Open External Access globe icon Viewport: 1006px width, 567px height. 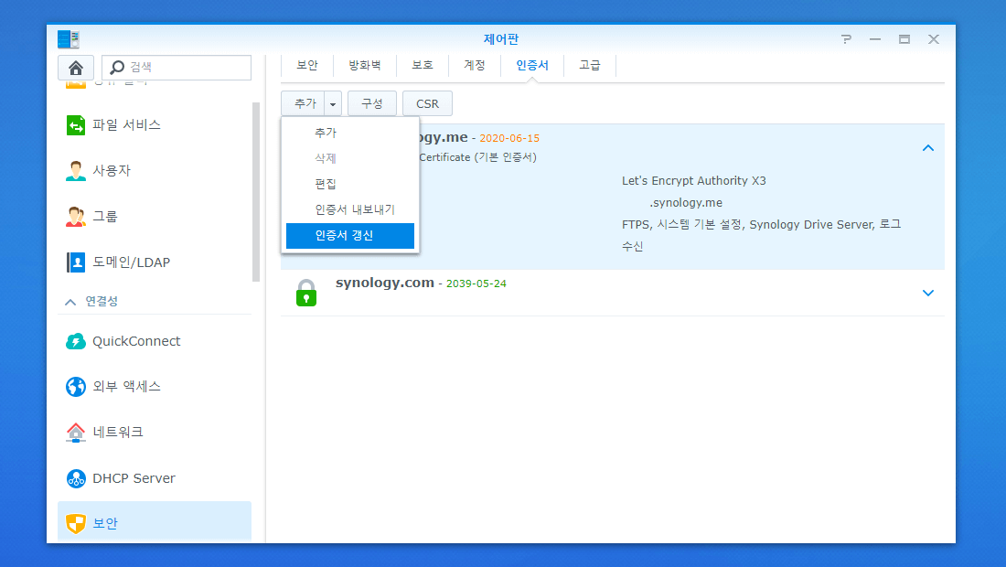coord(76,387)
